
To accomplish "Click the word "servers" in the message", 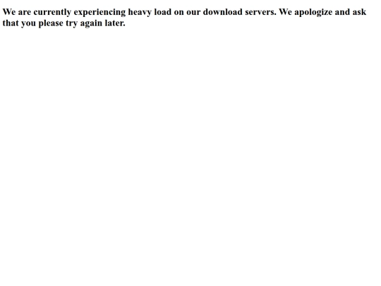I will click(x=260, y=12).
